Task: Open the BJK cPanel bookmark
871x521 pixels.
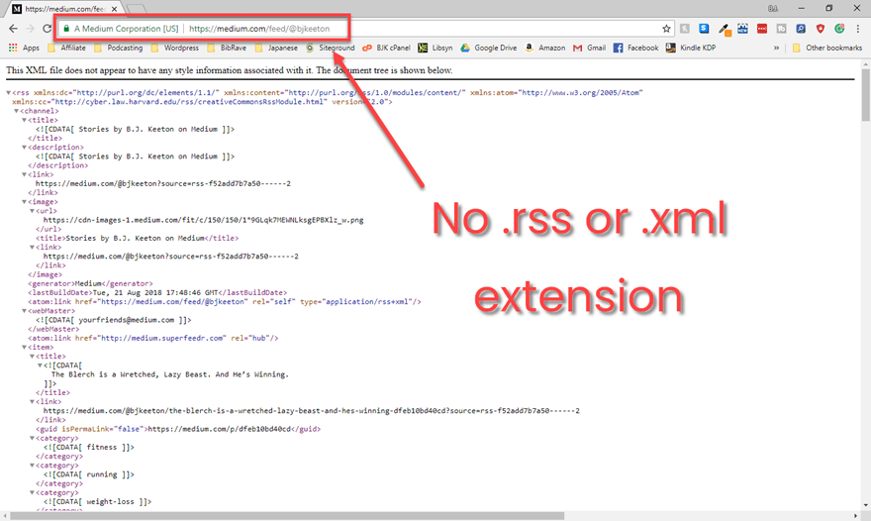Action: [x=386, y=48]
